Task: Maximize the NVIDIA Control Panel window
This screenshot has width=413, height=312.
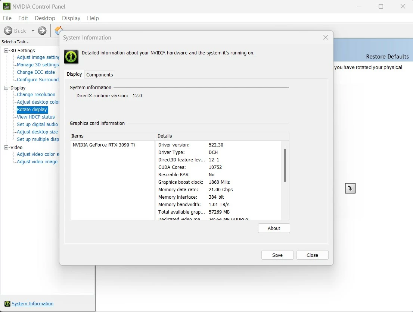Action: [x=381, y=6]
